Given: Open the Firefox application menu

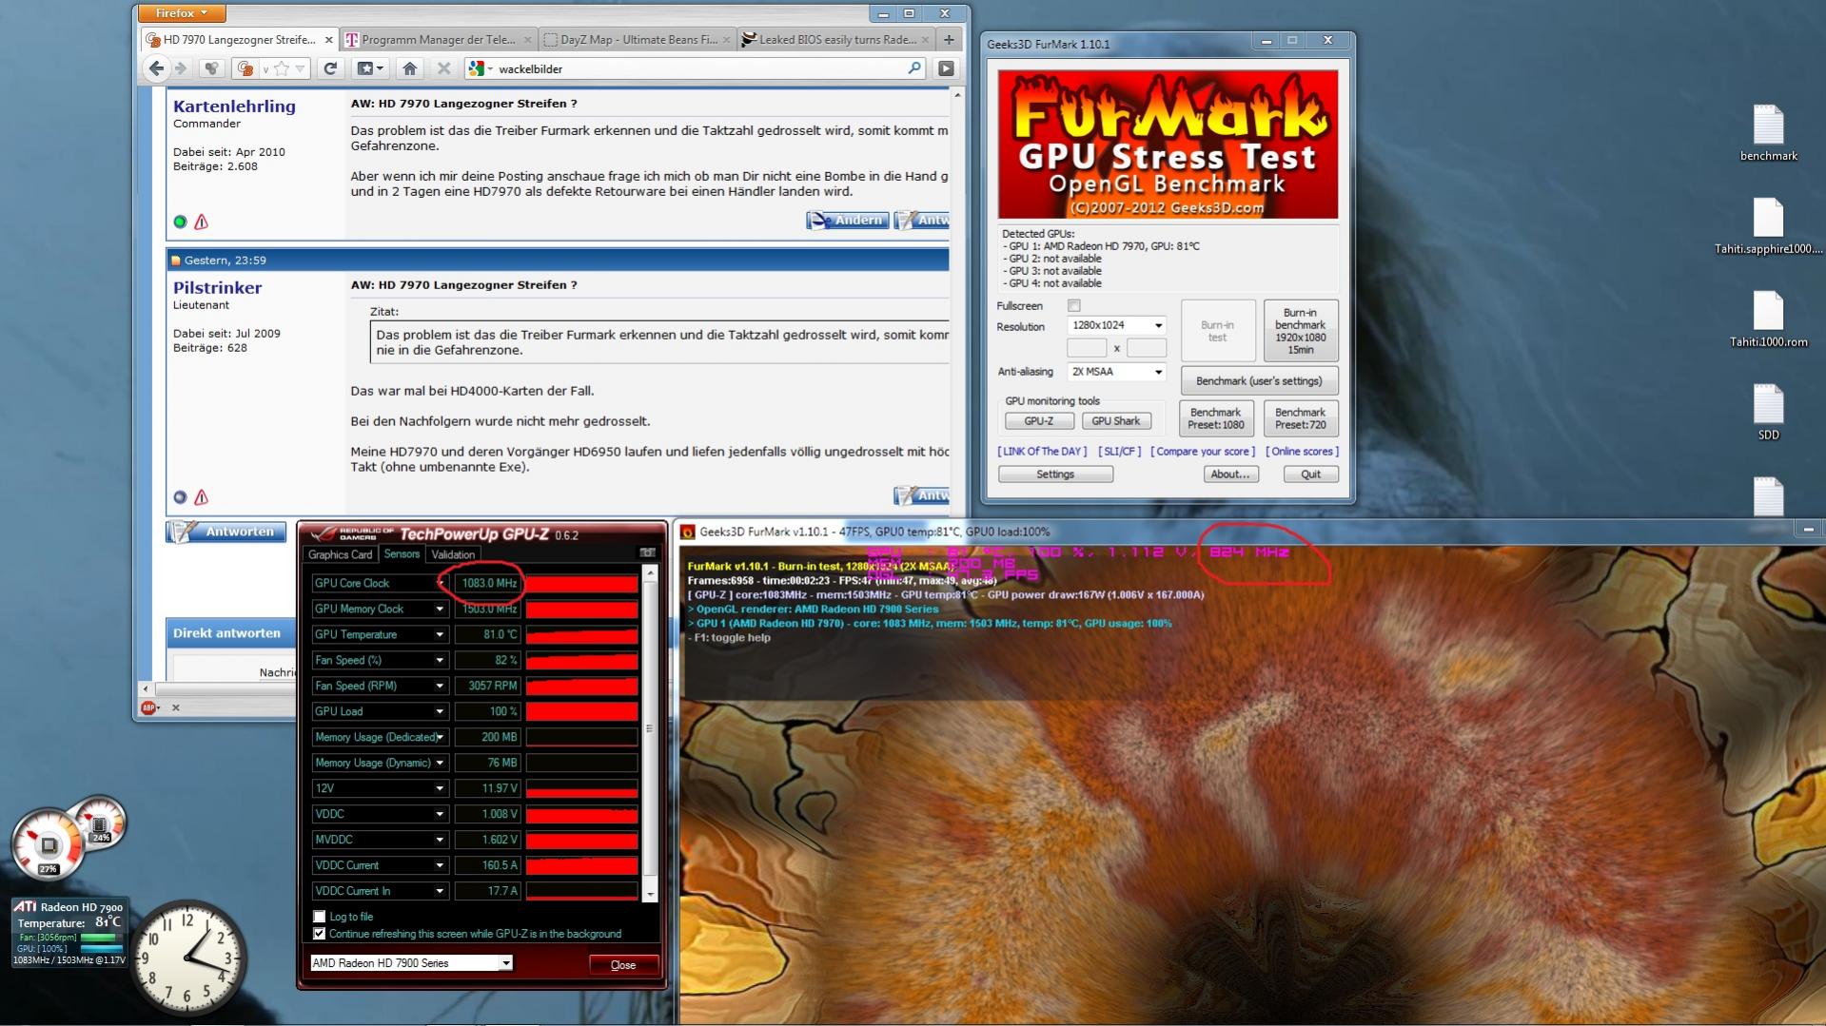Looking at the screenshot, I should tap(182, 13).
